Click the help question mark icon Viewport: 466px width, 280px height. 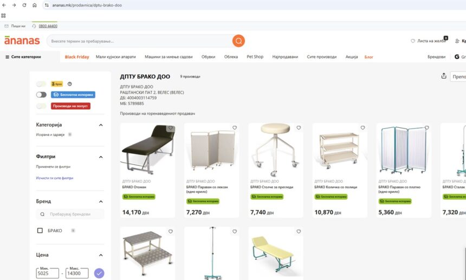70,84
